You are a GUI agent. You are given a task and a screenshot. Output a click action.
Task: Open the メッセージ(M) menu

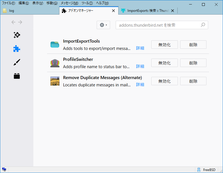click(x=69, y=3)
